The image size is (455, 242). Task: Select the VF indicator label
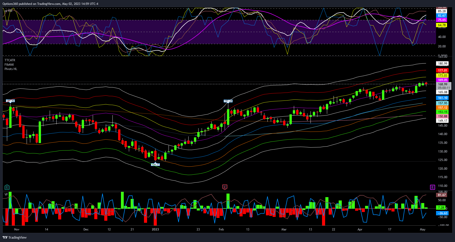(x=6, y=195)
